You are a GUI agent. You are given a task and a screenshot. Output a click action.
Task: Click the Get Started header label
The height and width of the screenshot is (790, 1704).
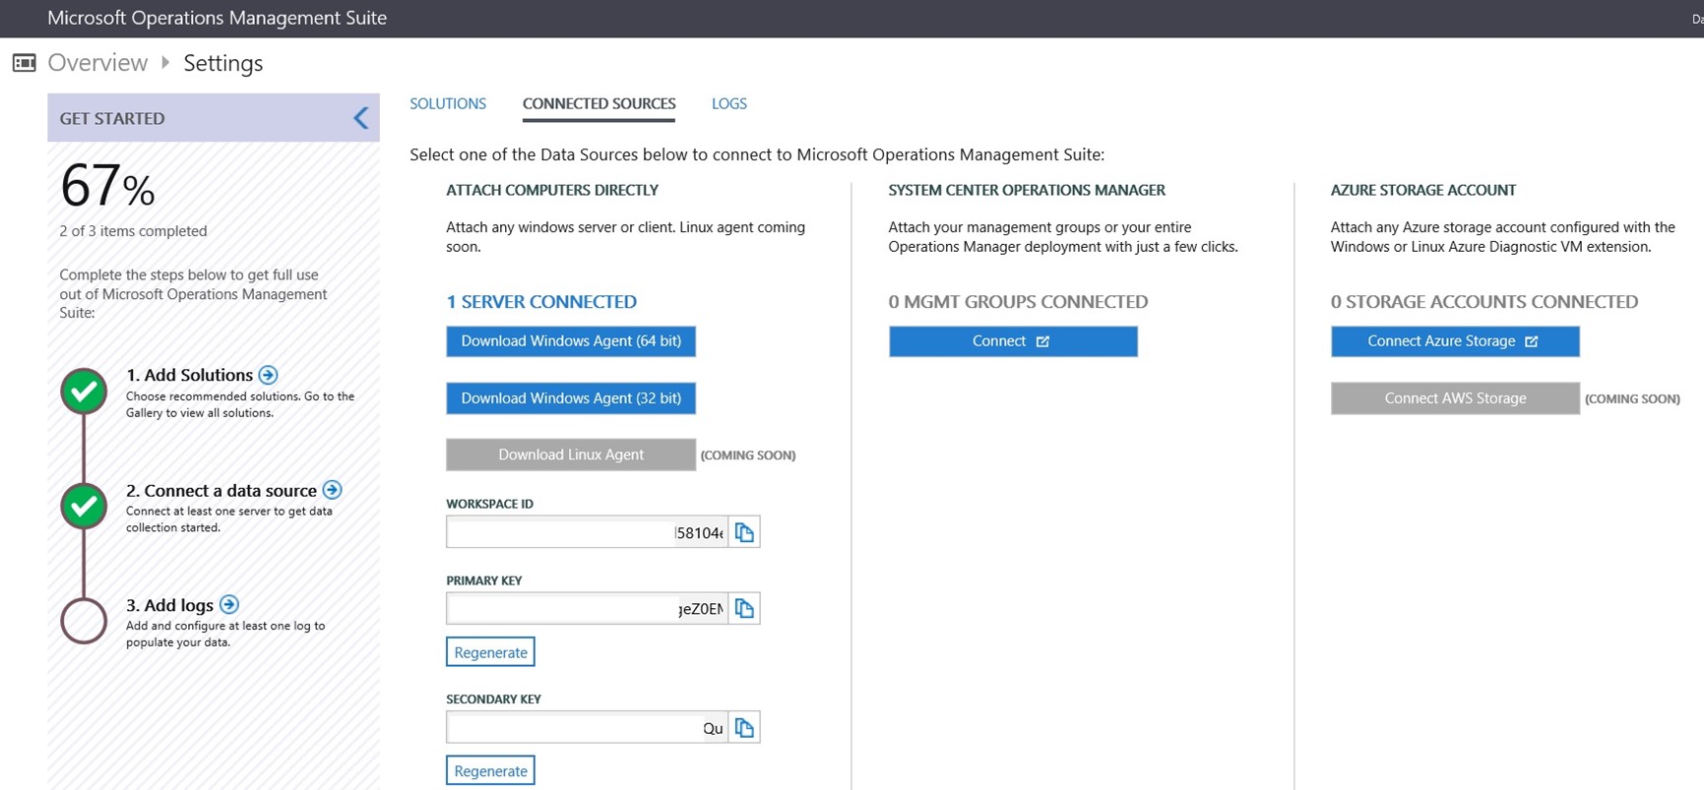112,118
